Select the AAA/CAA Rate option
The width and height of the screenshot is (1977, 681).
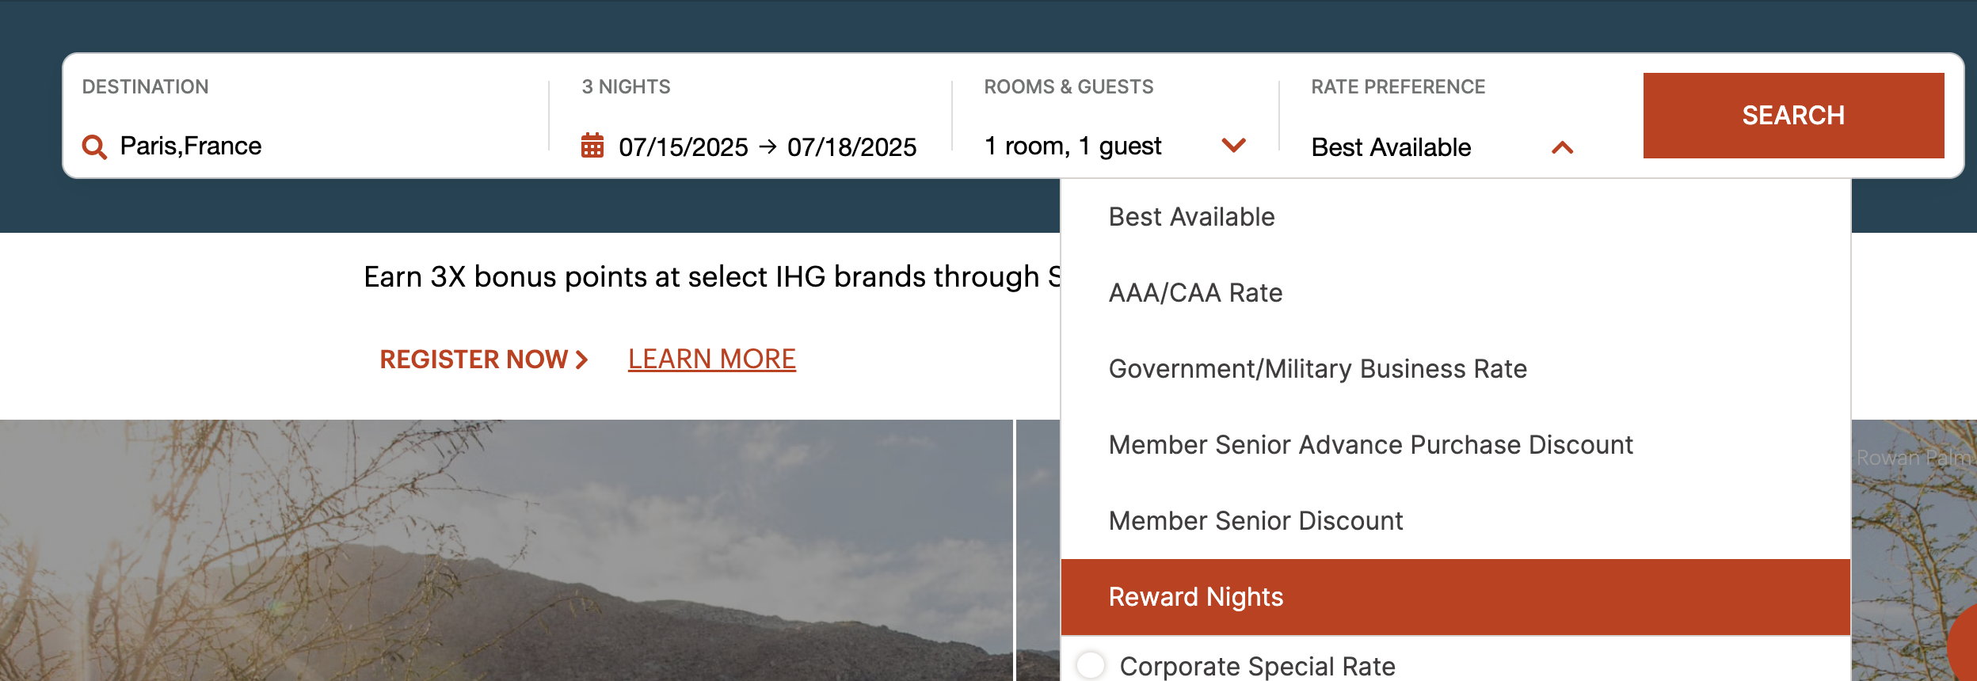(1196, 292)
